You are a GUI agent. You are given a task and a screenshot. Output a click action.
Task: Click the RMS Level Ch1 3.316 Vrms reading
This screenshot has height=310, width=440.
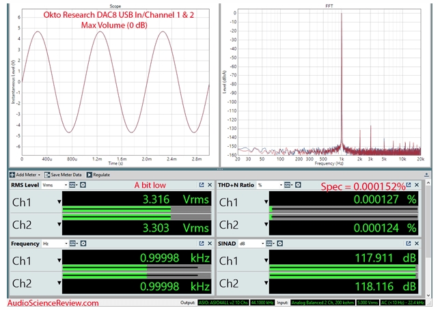click(x=176, y=199)
